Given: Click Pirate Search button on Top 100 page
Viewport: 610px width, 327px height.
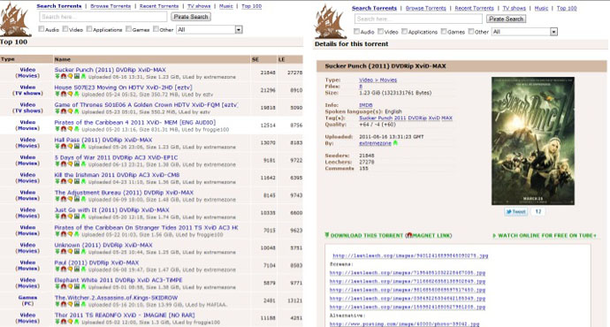Looking at the screenshot, I should [191, 17].
